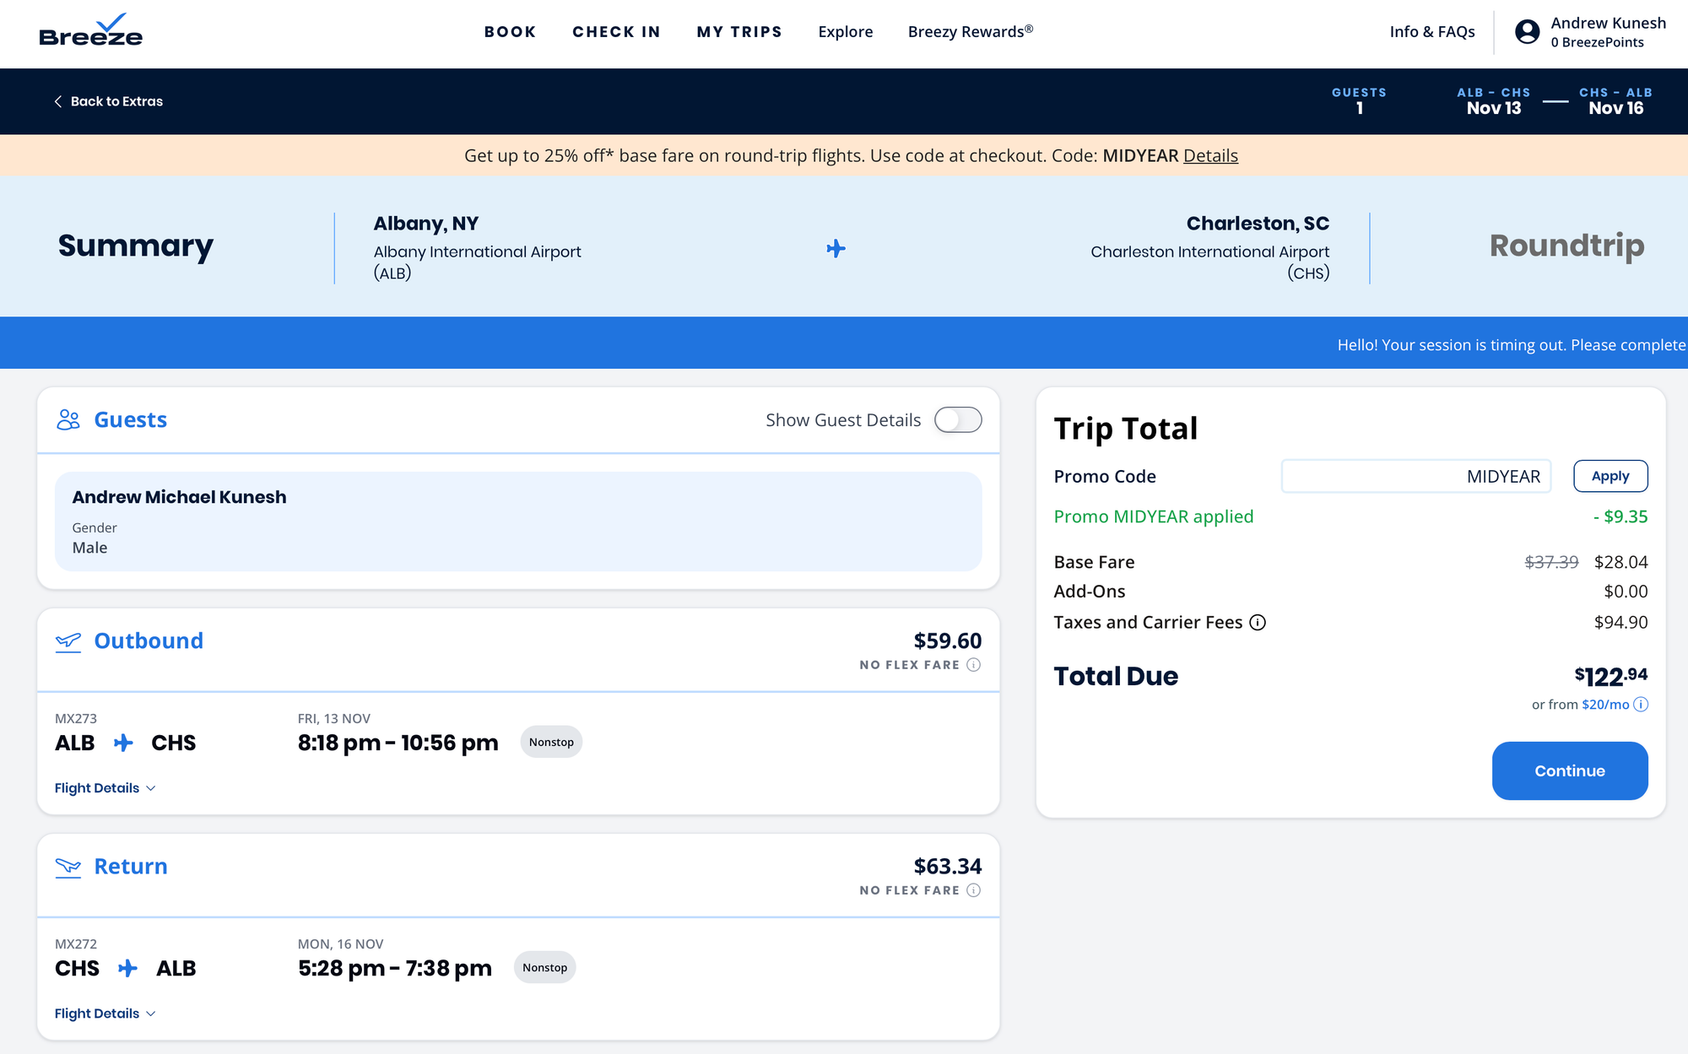Click the Guests people icon
1688x1054 pixels.
coord(68,419)
